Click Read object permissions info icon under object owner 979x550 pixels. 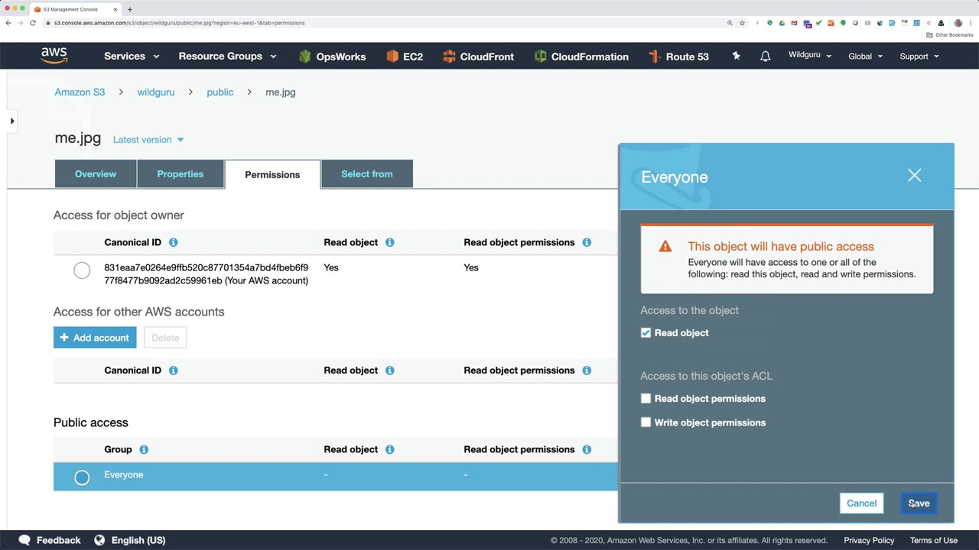point(587,242)
